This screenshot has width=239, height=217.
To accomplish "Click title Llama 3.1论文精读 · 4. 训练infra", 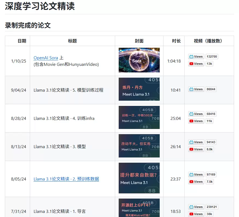I will [x=64, y=118].
